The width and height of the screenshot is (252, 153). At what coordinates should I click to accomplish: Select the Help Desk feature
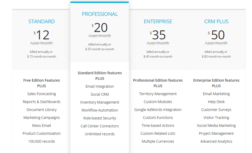pyautogui.click(x=216, y=102)
